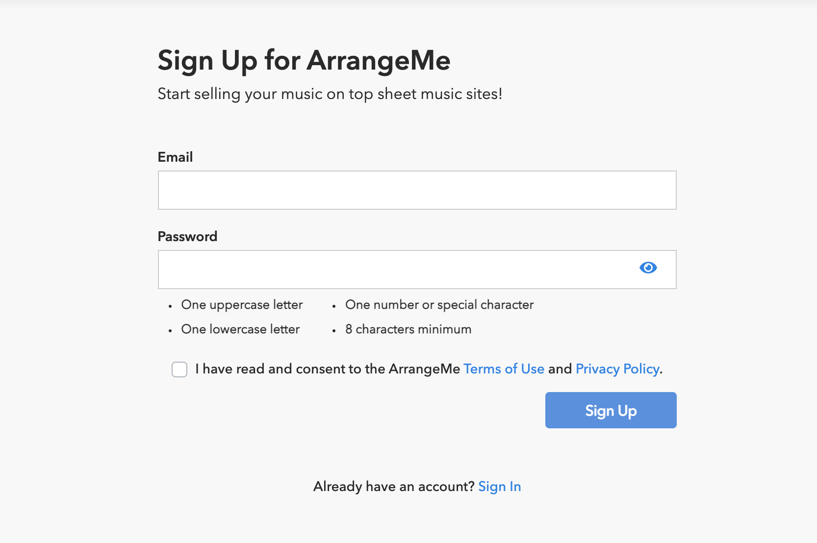Select the 'Sign Up for ArrangeMe' heading
The image size is (817, 543).
[304, 61]
